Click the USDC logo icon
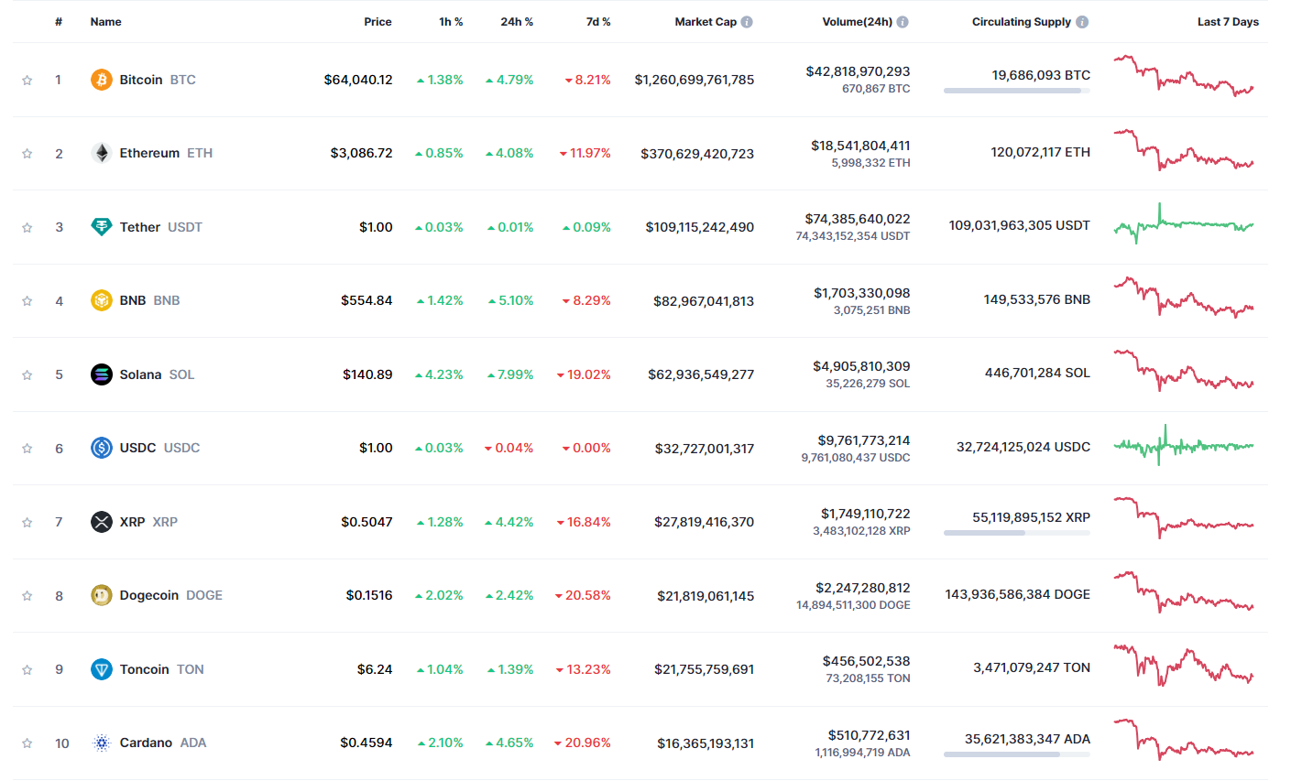 tap(102, 448)
